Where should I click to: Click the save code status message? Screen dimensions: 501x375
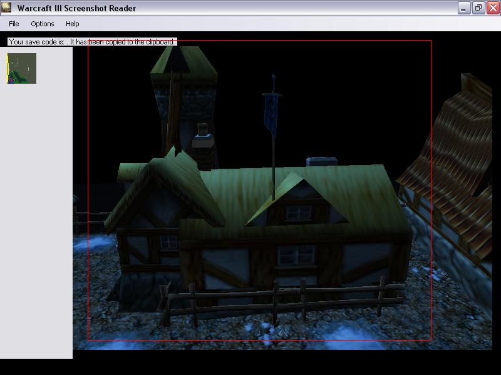pyautogui.click(x=92, y=42)
